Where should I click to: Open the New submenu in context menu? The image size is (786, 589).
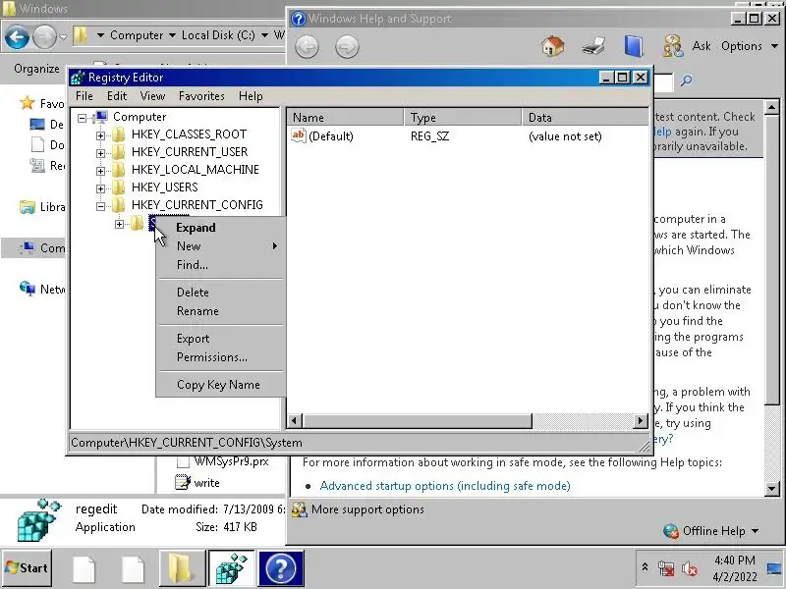(220, 246)
